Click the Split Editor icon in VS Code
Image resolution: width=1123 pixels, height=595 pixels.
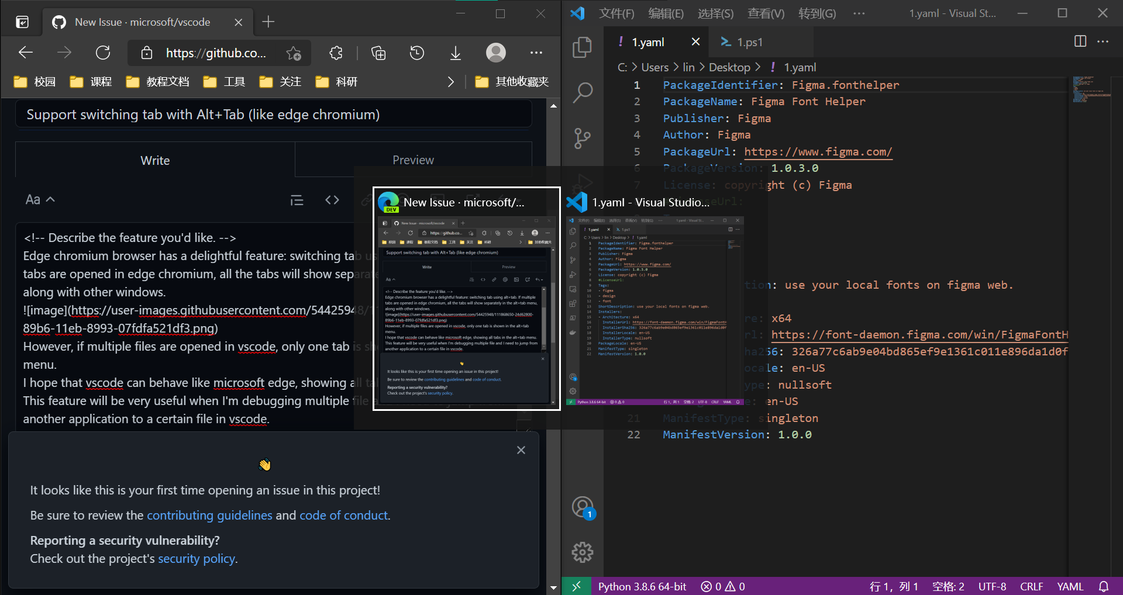[1079, 41]
